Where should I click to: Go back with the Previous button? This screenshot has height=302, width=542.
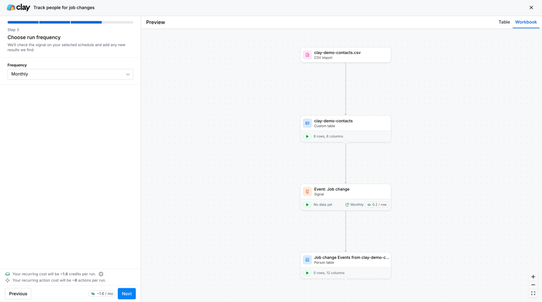tap(18, 294)
